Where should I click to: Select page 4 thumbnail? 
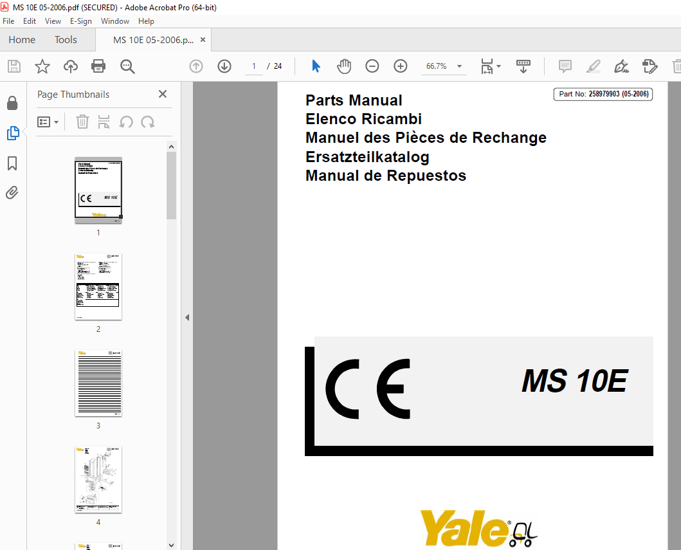click(x=98, y=480)
